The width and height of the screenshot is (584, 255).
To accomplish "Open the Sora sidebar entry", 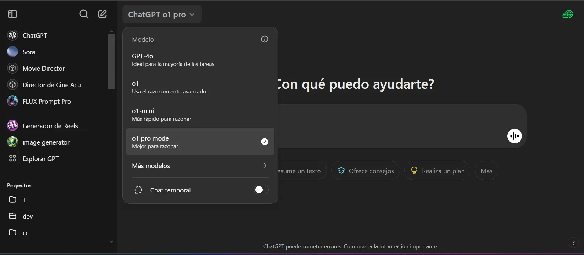I will point(29,52).
